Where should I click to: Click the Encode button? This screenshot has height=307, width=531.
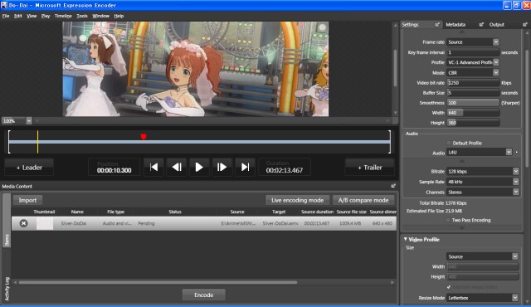point(204,295)
